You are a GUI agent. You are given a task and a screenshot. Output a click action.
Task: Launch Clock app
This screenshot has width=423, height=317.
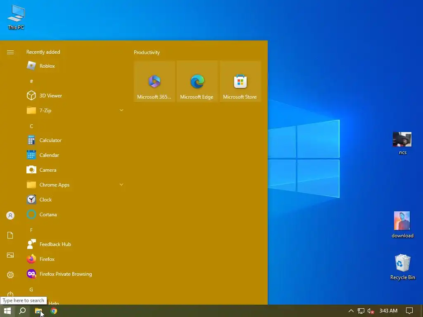pyautogui.click(x=75, y=199)
